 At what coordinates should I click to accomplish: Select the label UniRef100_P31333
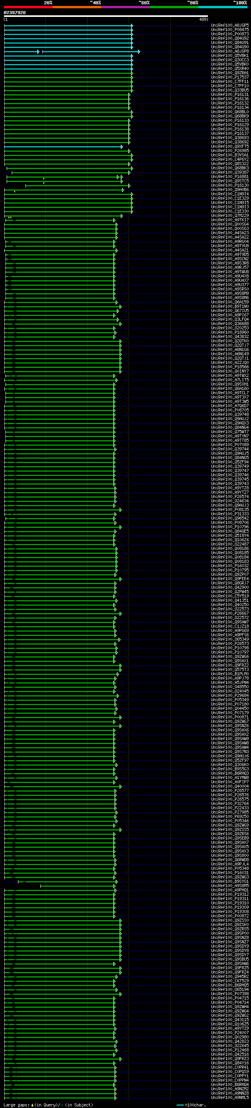[x=230, y=514]
